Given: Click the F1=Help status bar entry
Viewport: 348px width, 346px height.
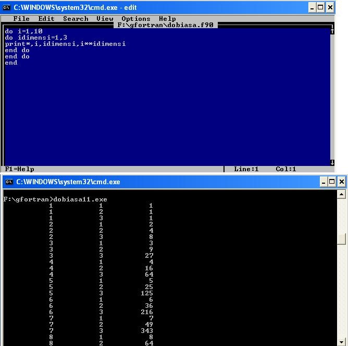Looking at the screenshot, I should 19,169.
